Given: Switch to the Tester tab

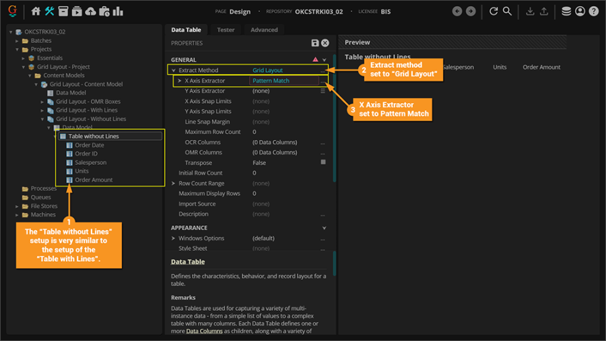Looking at the screenshot, I should (226, 30).
